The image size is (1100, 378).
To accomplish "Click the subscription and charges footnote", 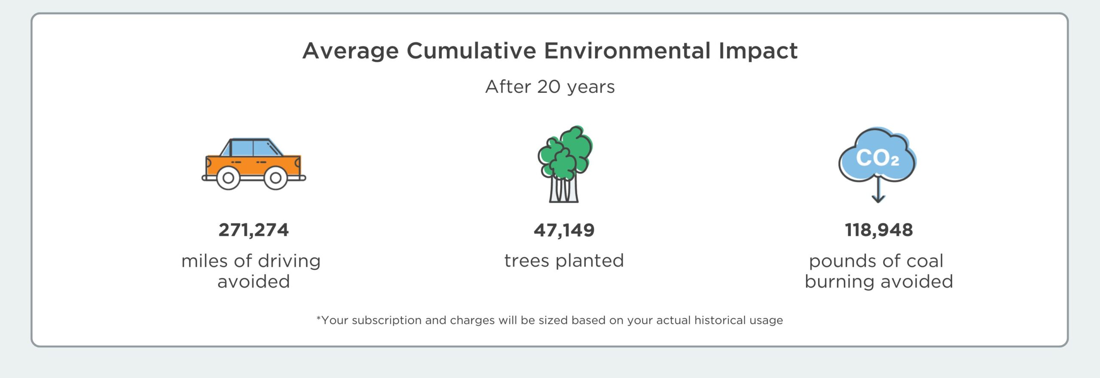I will (550, 320).
